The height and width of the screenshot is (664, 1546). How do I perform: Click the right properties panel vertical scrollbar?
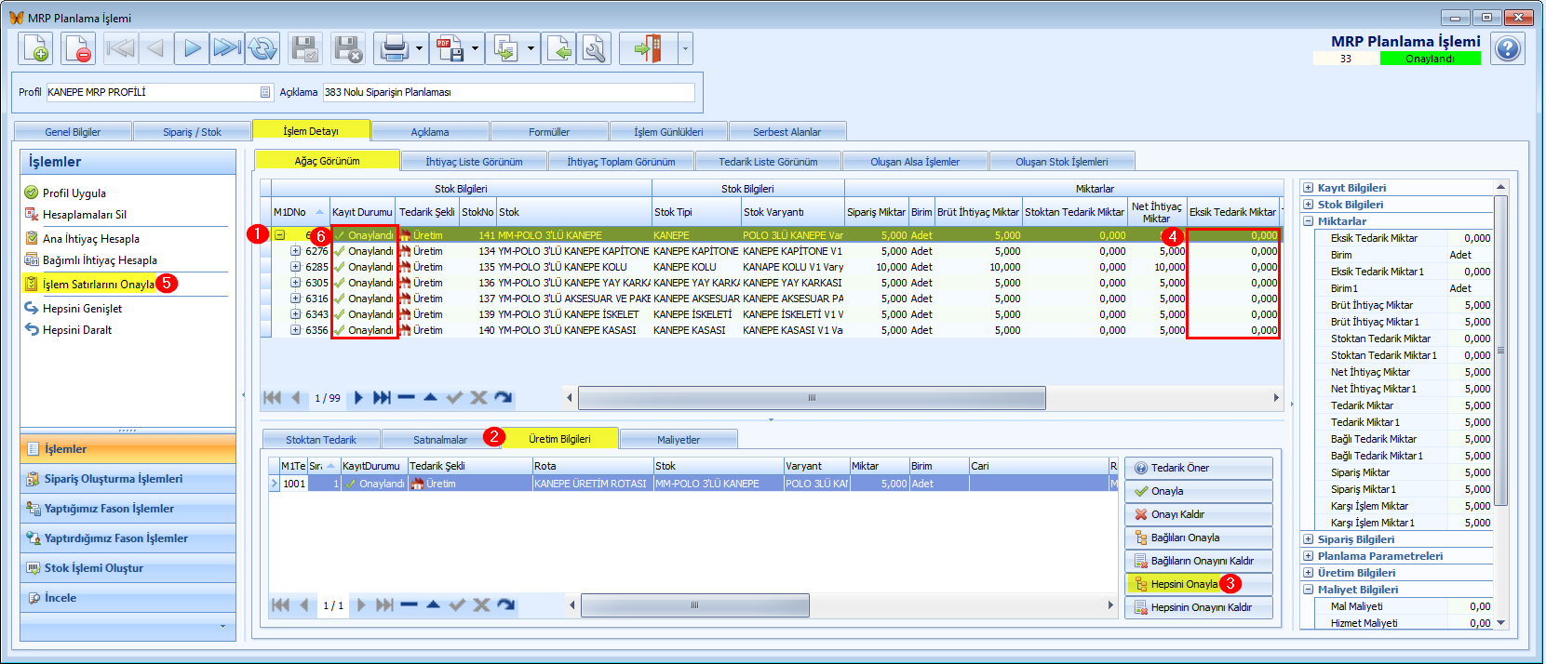[1500, 352]
